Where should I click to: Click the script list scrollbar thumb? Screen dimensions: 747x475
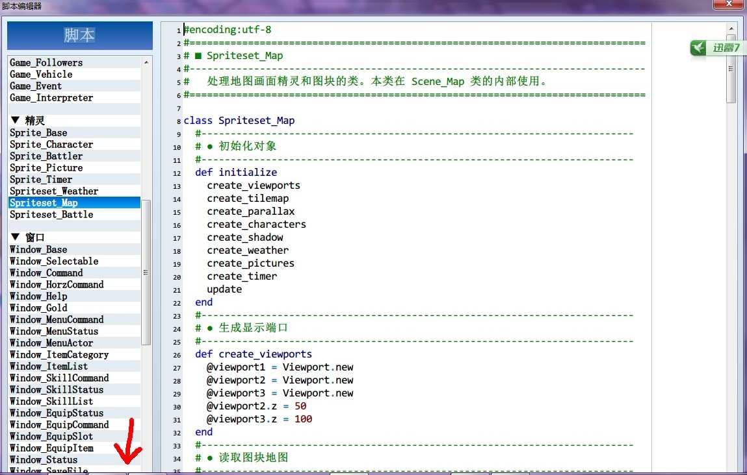point(146,273)
